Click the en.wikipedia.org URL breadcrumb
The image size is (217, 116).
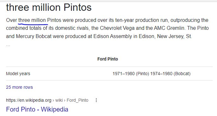[29, 100]
